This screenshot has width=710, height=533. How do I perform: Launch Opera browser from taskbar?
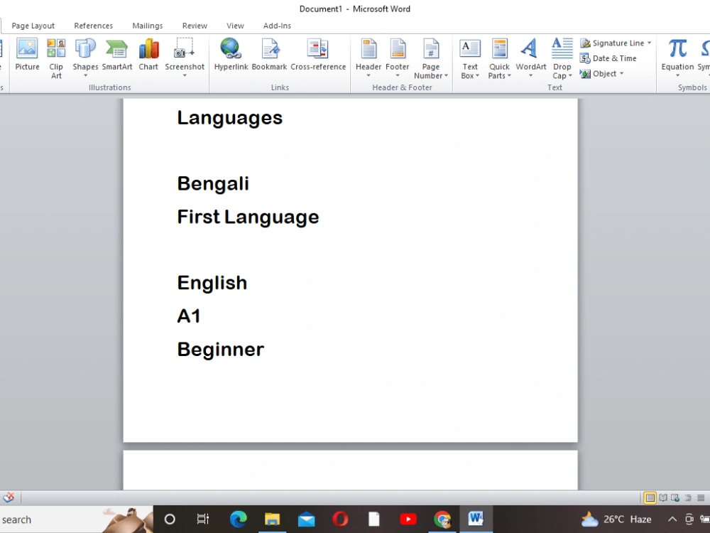tap(340, 519)
